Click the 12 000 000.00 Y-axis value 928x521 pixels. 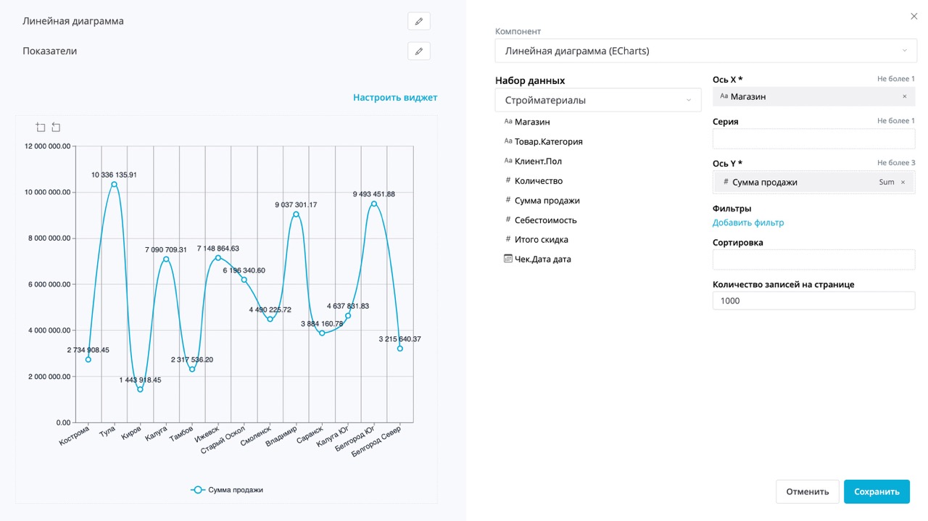(47, 146)
